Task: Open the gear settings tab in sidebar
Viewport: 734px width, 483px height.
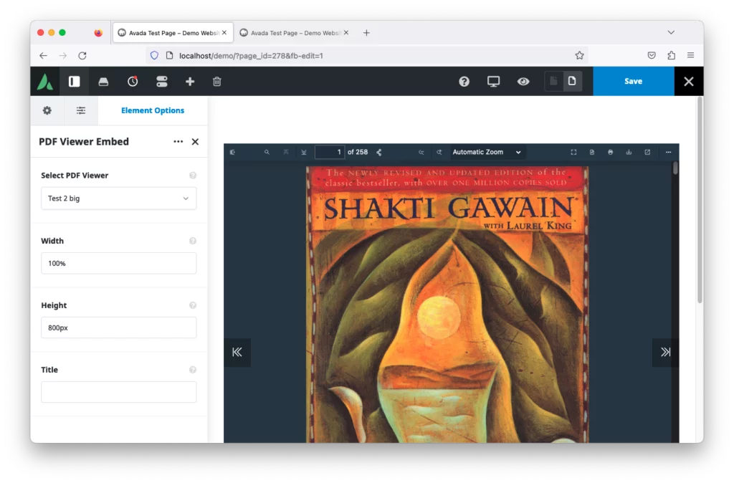Action: coord(47,110)
